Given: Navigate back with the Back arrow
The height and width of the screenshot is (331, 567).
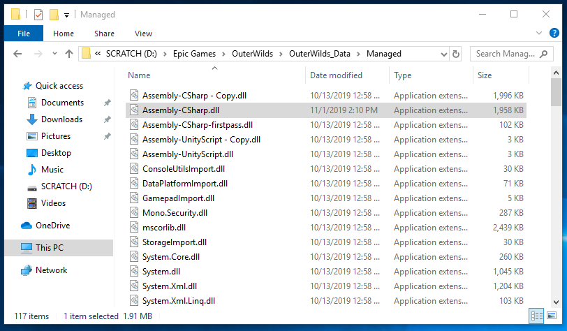Looking at the screenshot, I should [18, 54].
